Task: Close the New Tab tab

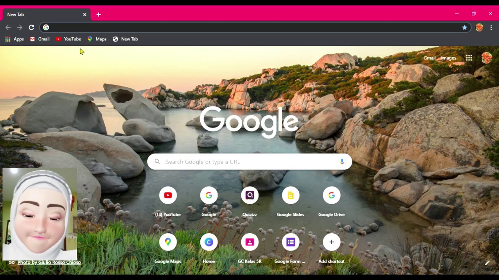Action: click(85, 14)
